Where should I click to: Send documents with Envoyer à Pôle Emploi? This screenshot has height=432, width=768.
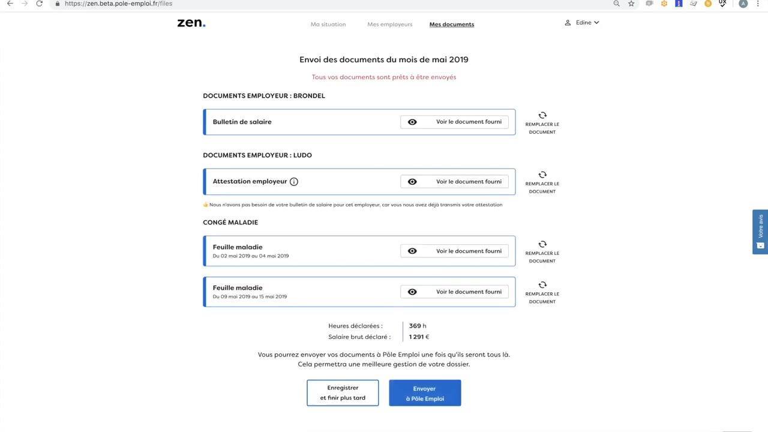(x=425, y=393)
